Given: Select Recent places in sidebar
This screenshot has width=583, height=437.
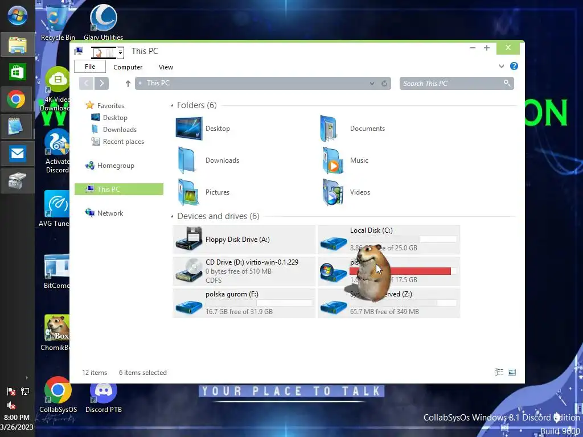Looking at the screenshot, I should coord(117,142).
